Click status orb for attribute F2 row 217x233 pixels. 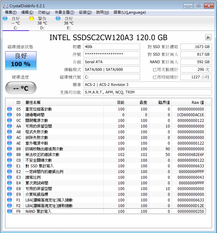[x=9, y=206]
